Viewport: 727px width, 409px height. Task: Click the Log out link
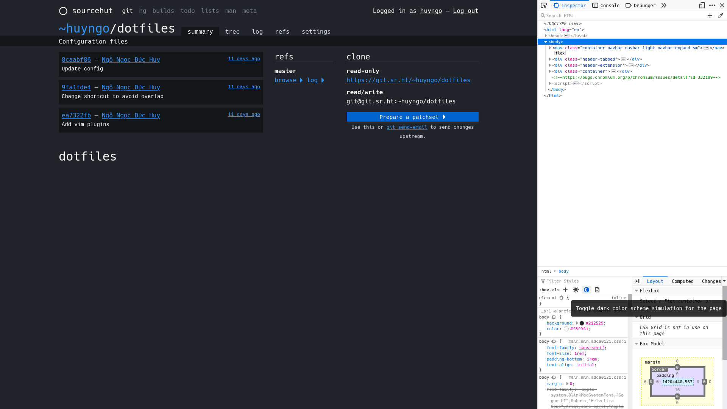(466, 11)
